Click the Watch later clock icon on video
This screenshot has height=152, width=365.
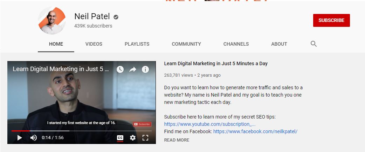coord(120,69)
